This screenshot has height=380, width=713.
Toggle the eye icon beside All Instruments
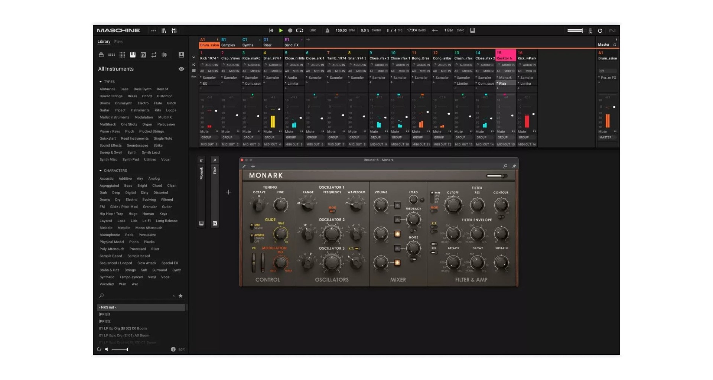(181, 69)
